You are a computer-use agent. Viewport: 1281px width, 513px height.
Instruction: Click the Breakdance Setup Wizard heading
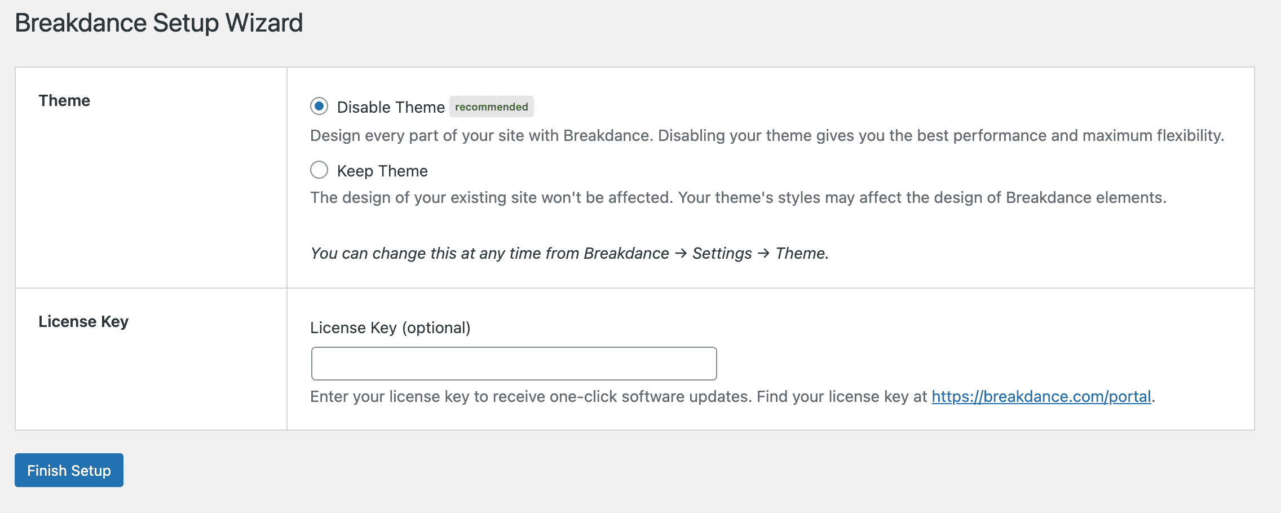pos(158,23)
